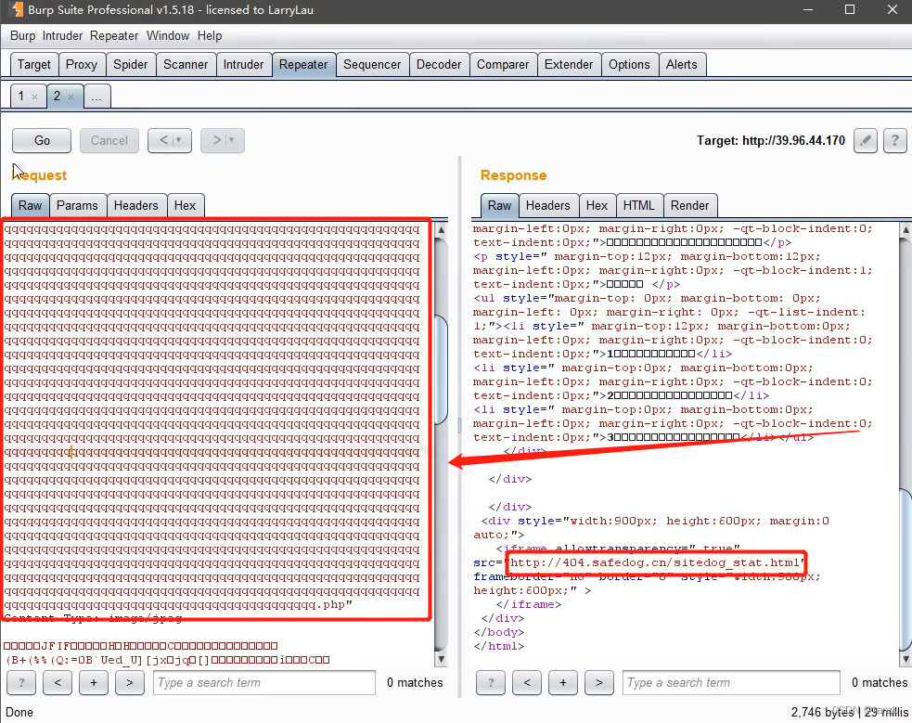Screen dimensions: 912x723
Task: Select the response Raw view tab
Action: click(x=500, y=205)
